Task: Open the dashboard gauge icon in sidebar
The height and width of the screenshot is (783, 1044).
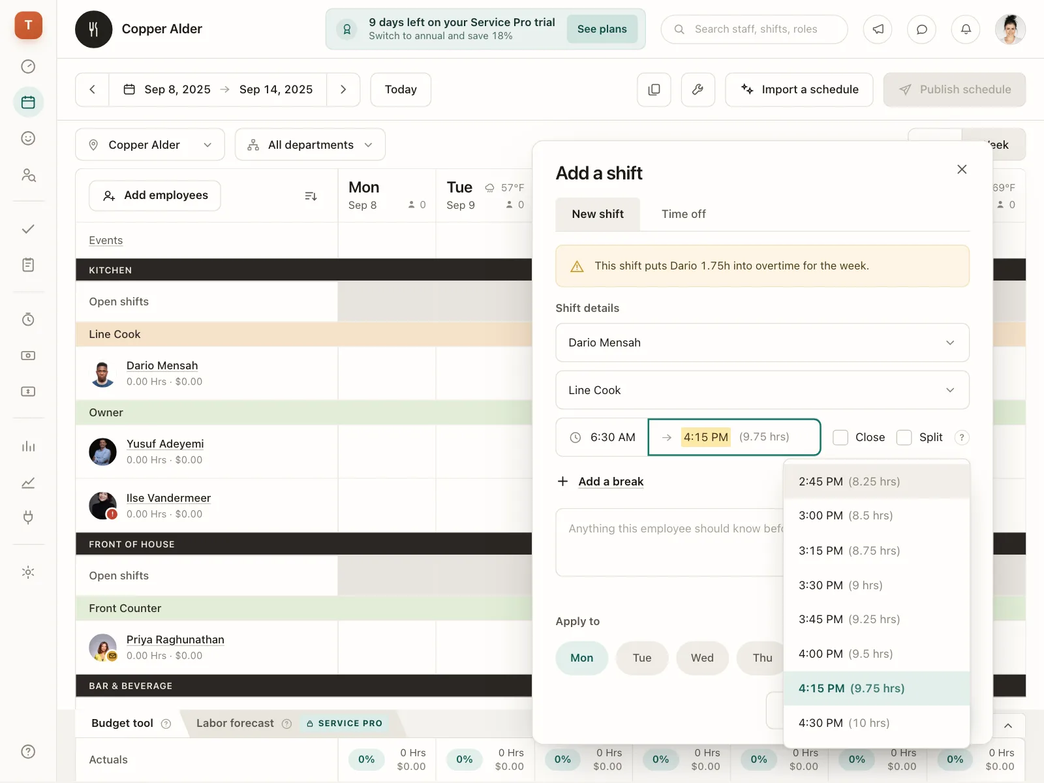Action: pos(28,67)
